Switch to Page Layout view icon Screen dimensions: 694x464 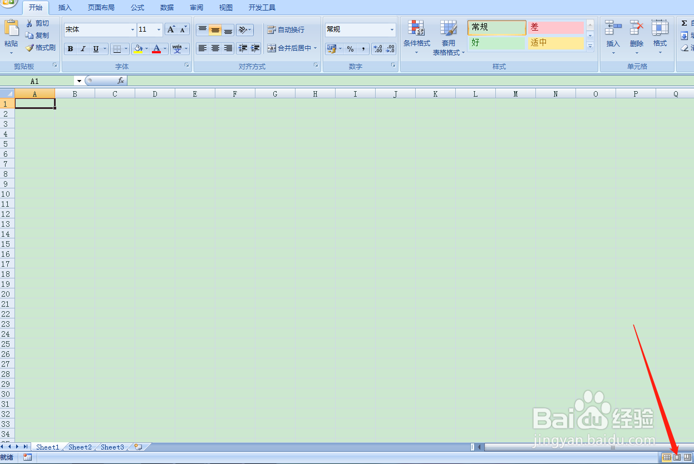coord(677,457)
